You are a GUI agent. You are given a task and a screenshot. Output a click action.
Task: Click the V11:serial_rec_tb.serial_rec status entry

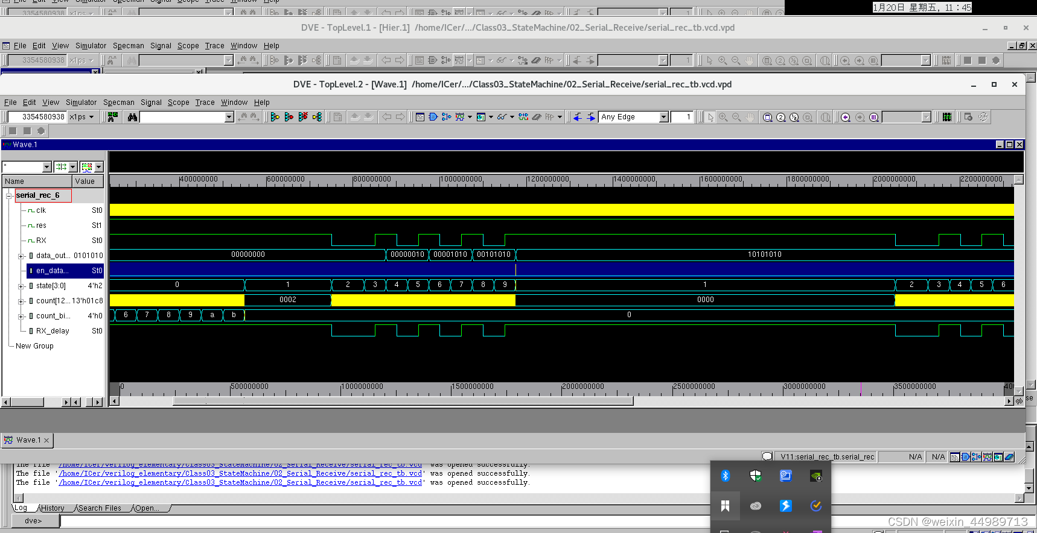[826, 457]
